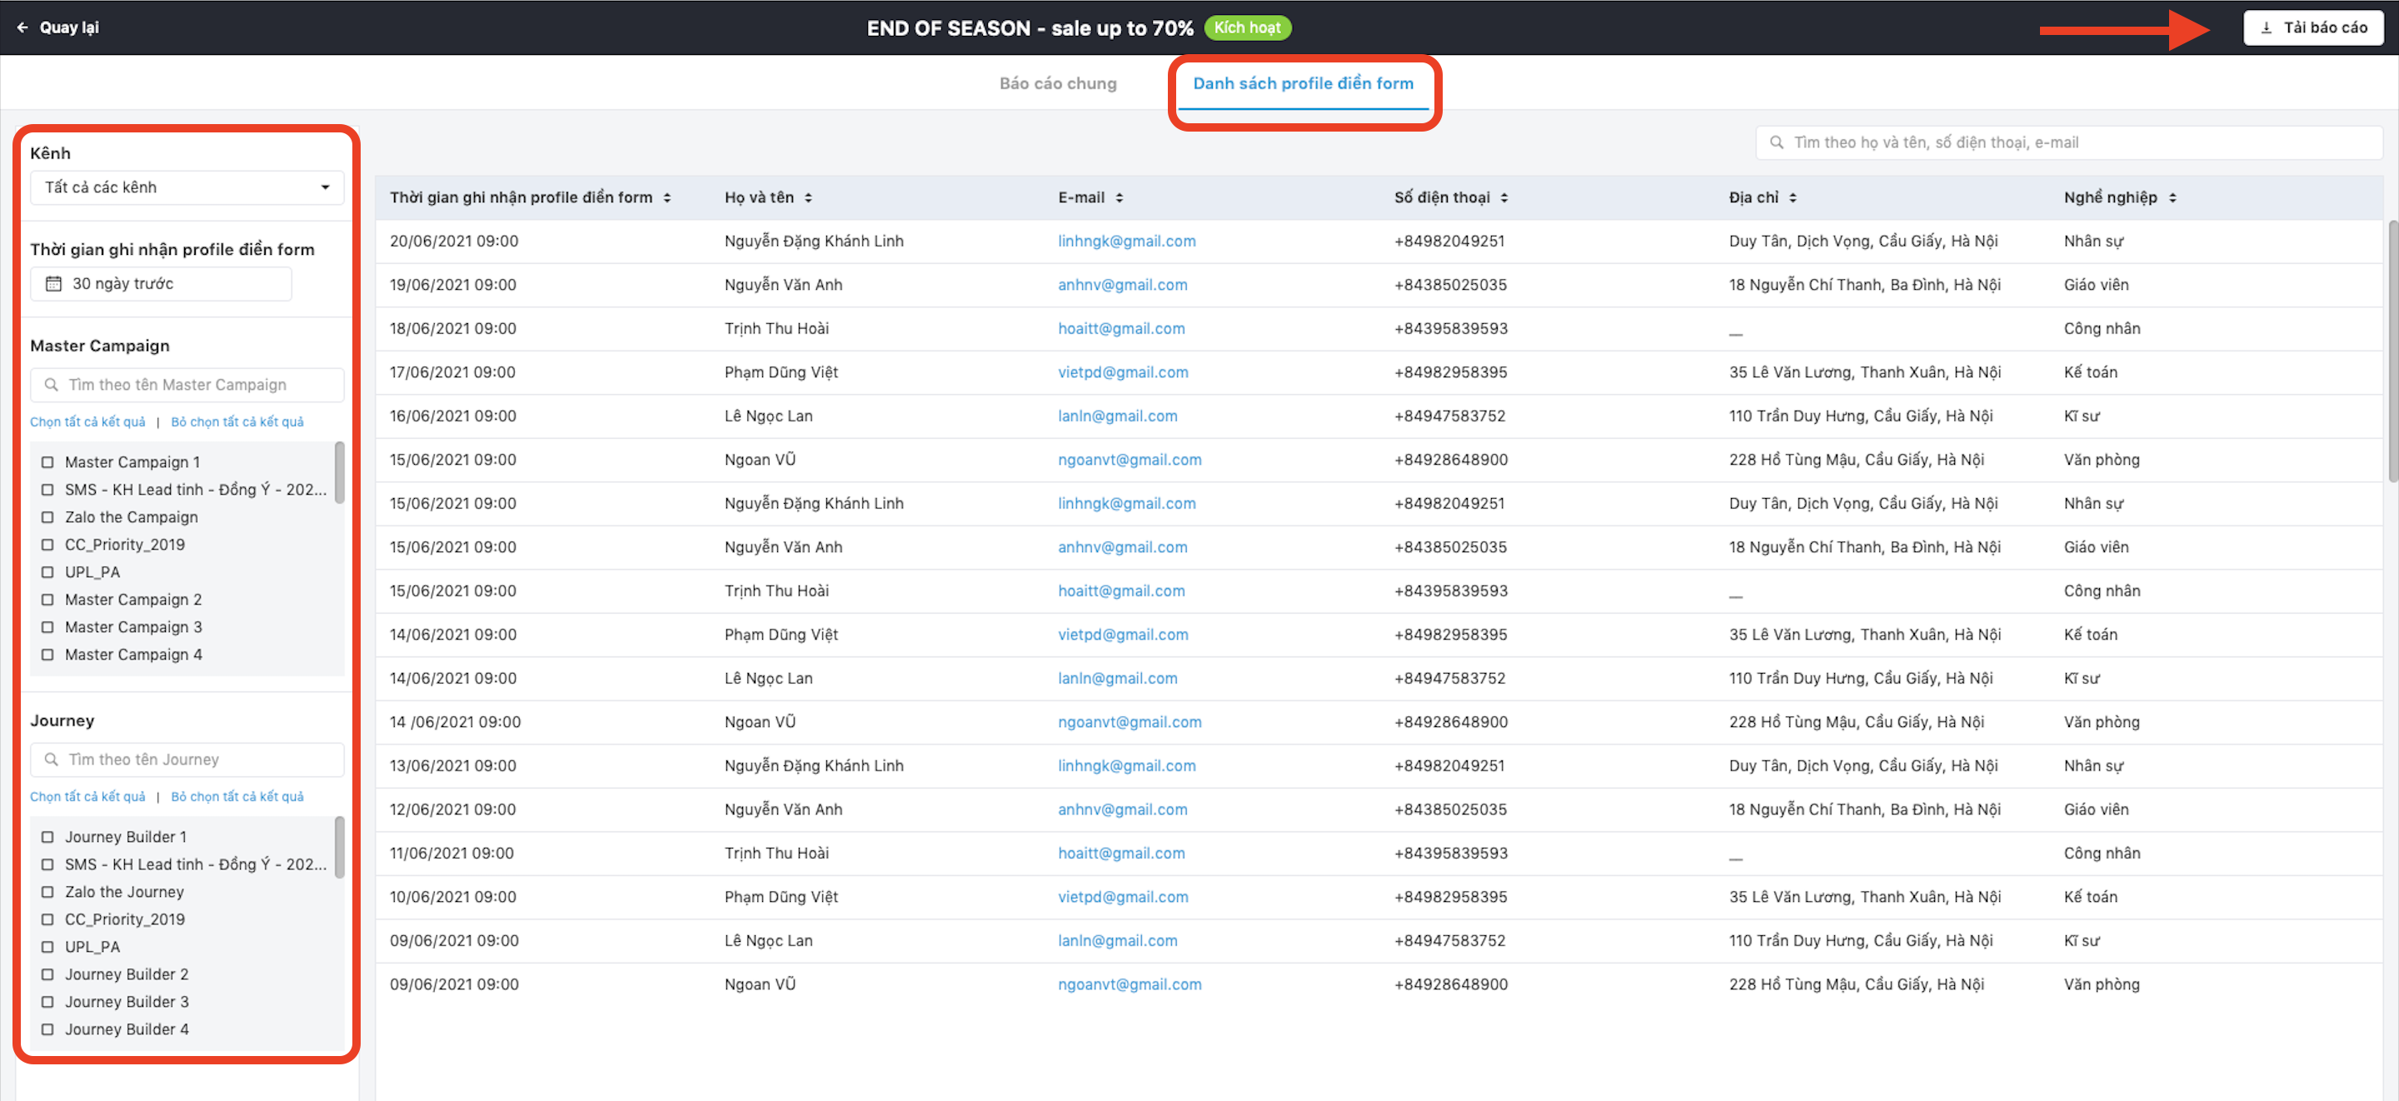Sort by E-mail column arrows
This screenshot has width=2399, height=1101.
click(1120, 197)
